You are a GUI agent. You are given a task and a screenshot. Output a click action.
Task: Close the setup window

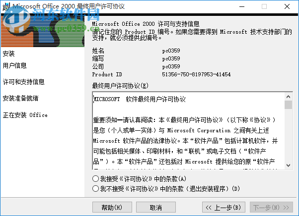tap(287, 6)
